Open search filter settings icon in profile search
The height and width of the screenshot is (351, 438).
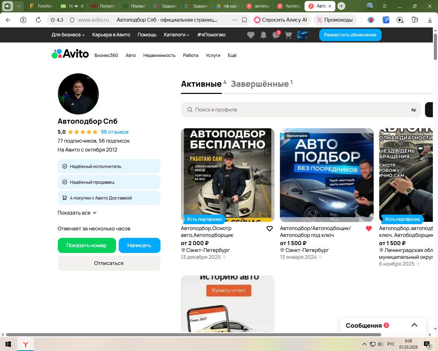click(x=414, y=110)
